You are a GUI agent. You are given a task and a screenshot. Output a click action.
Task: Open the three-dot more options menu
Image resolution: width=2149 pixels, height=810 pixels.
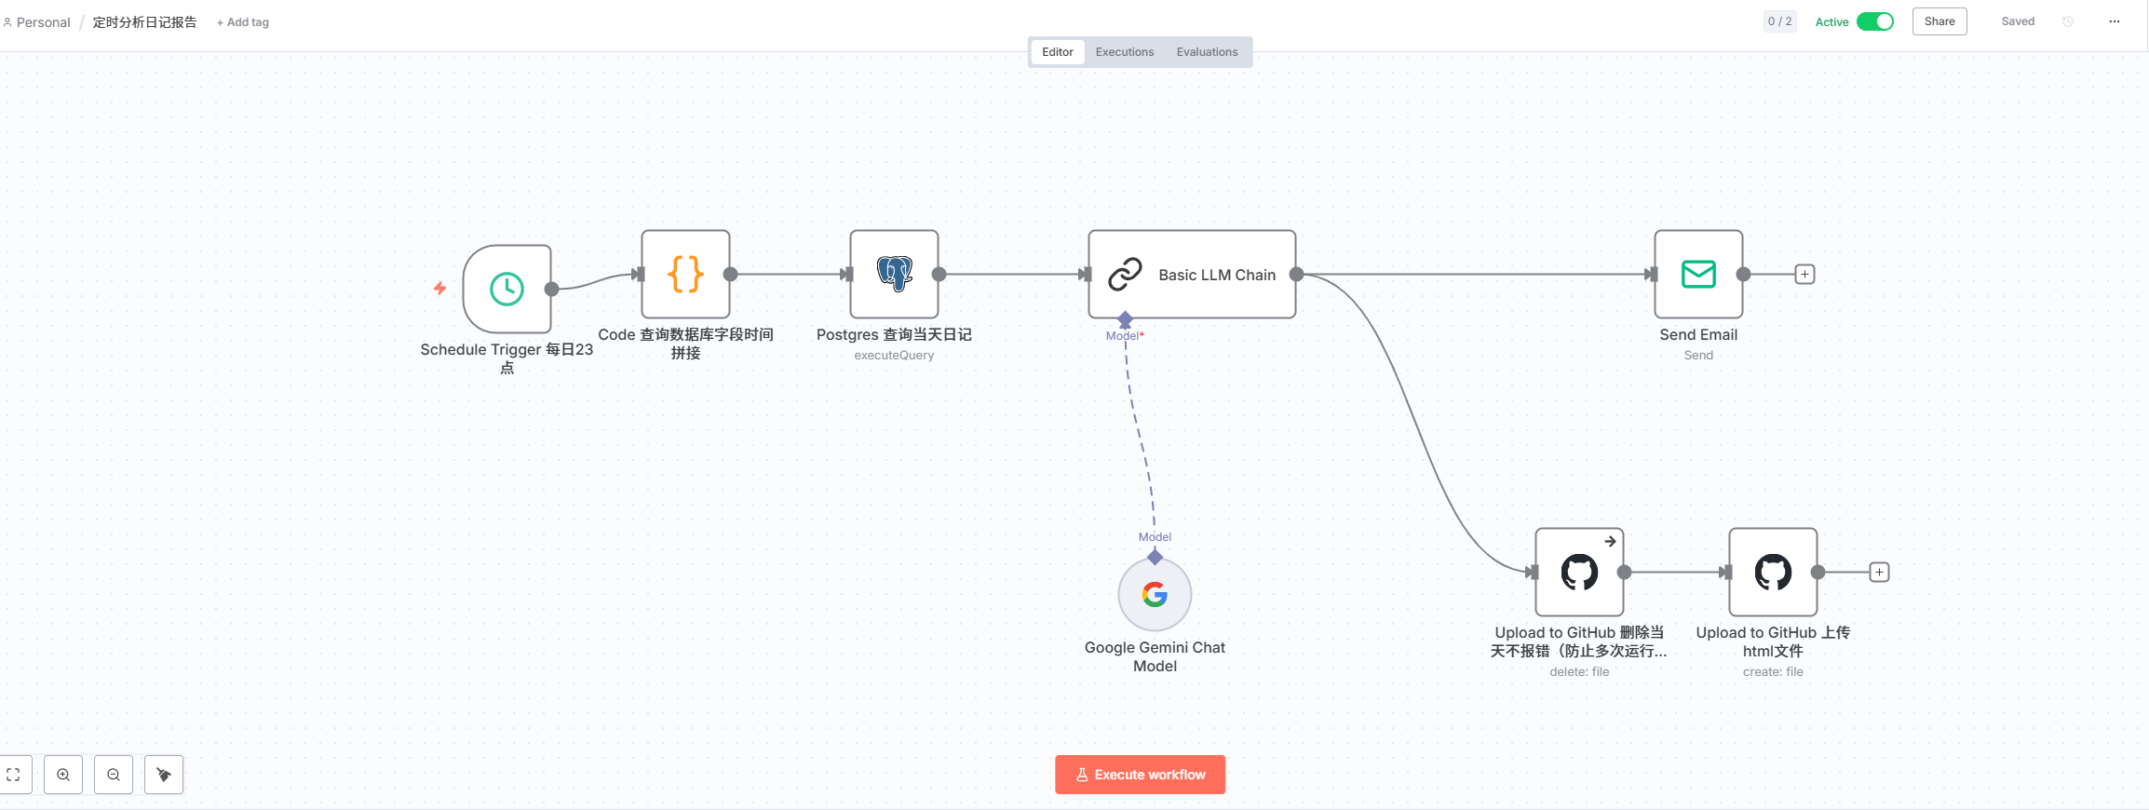pos(2115,21)
